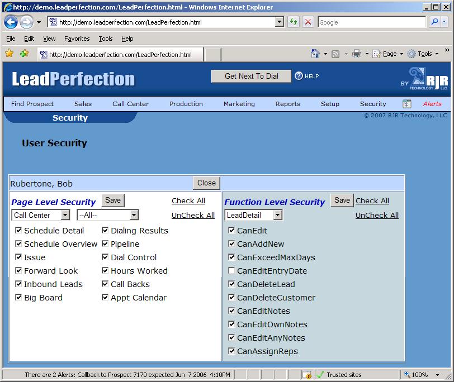Toggle CanAssignReps checkbox

231,351
